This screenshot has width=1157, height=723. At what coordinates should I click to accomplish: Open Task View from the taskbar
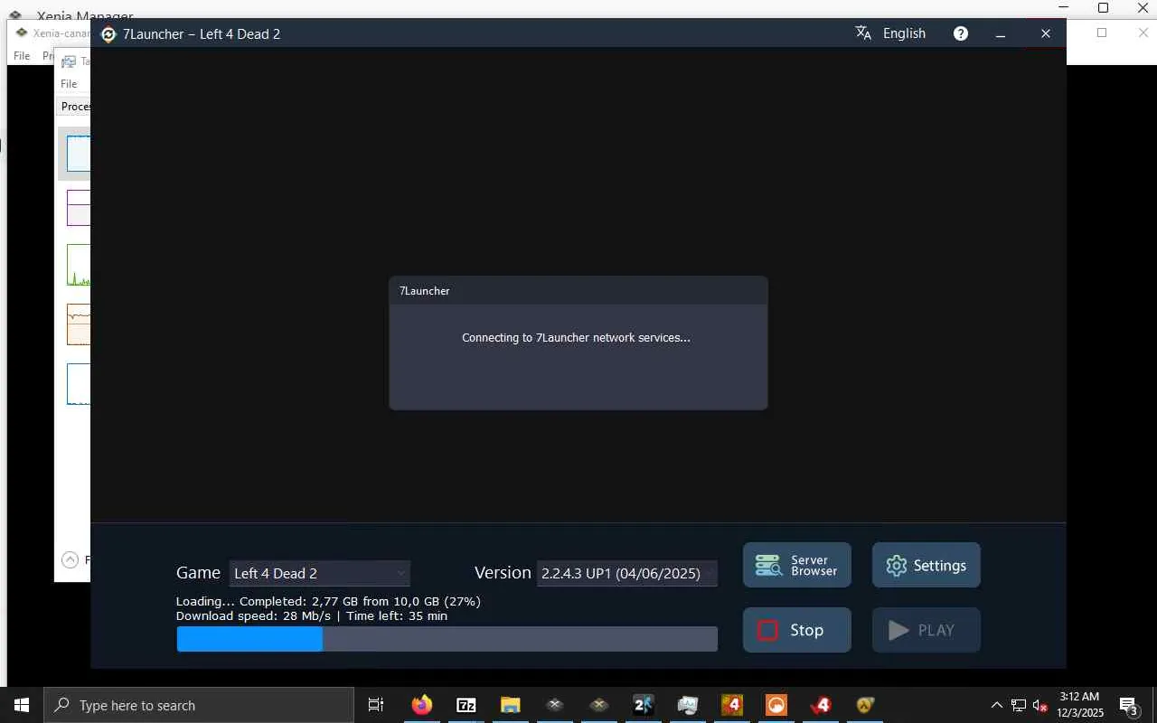pyautogui.click(x=376, y=705)
